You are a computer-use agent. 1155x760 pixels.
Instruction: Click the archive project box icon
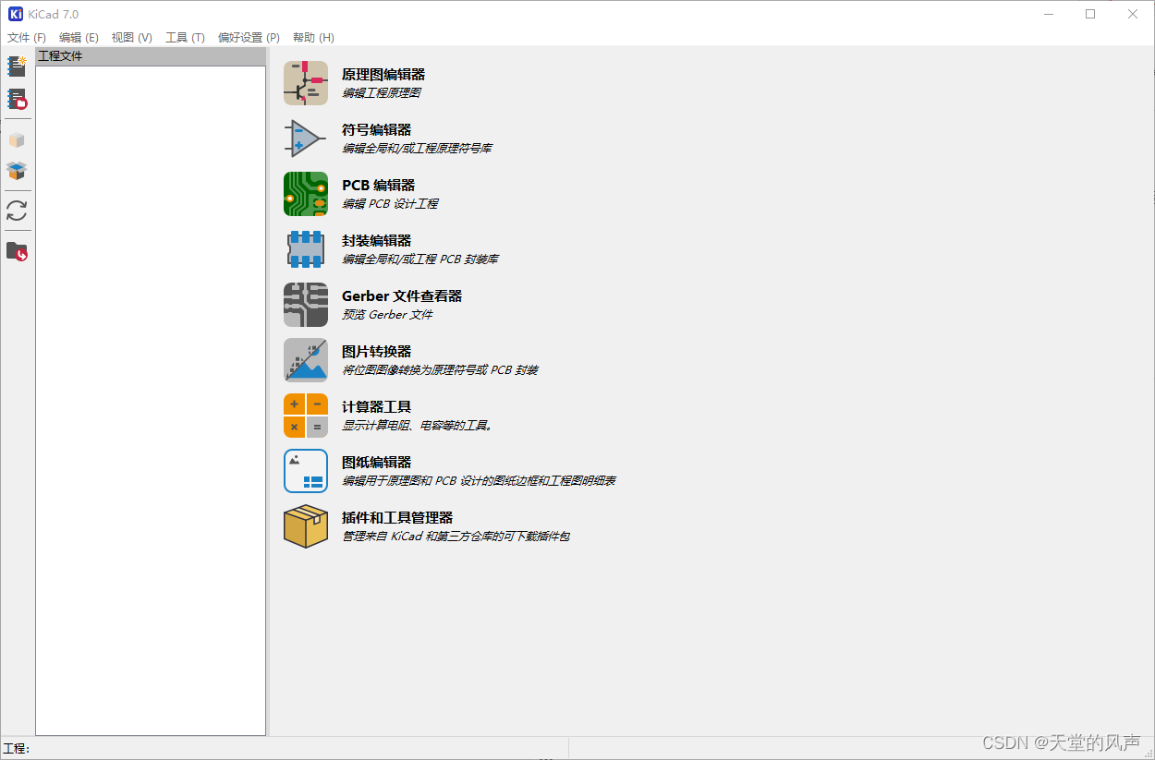17,140
